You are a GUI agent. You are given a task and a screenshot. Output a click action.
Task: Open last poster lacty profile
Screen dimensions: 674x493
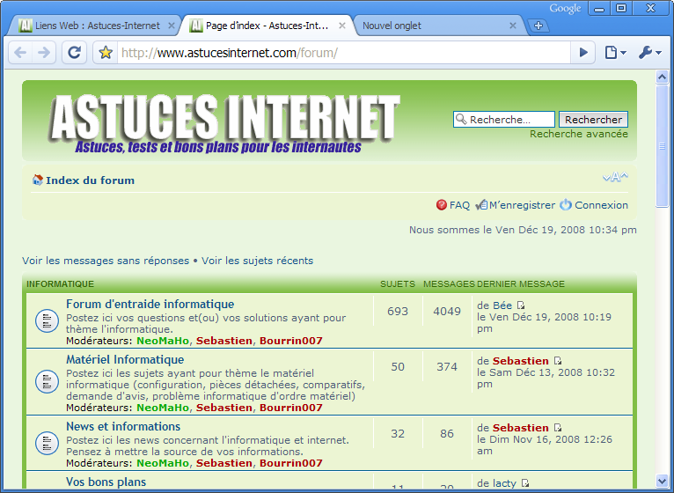504,483
